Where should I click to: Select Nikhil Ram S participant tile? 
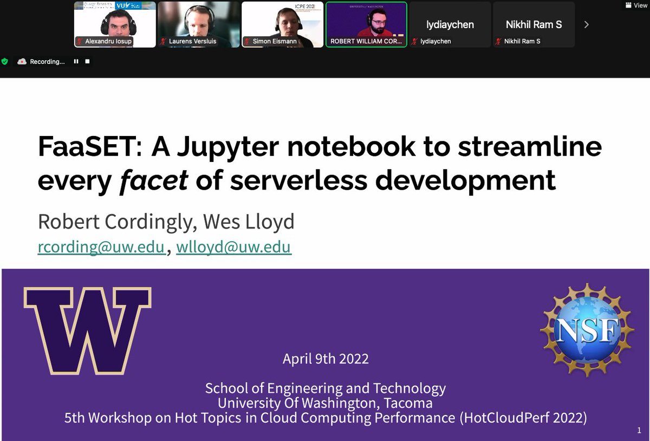(534, 24)
